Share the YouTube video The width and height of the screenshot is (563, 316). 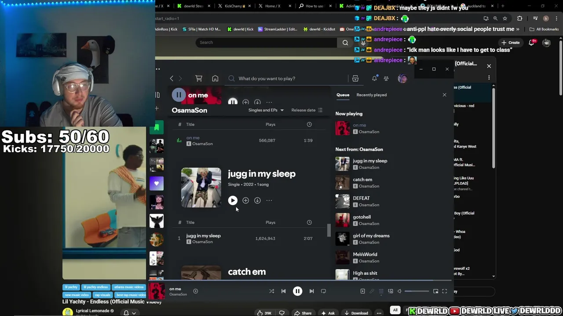(x=303, y=313)
